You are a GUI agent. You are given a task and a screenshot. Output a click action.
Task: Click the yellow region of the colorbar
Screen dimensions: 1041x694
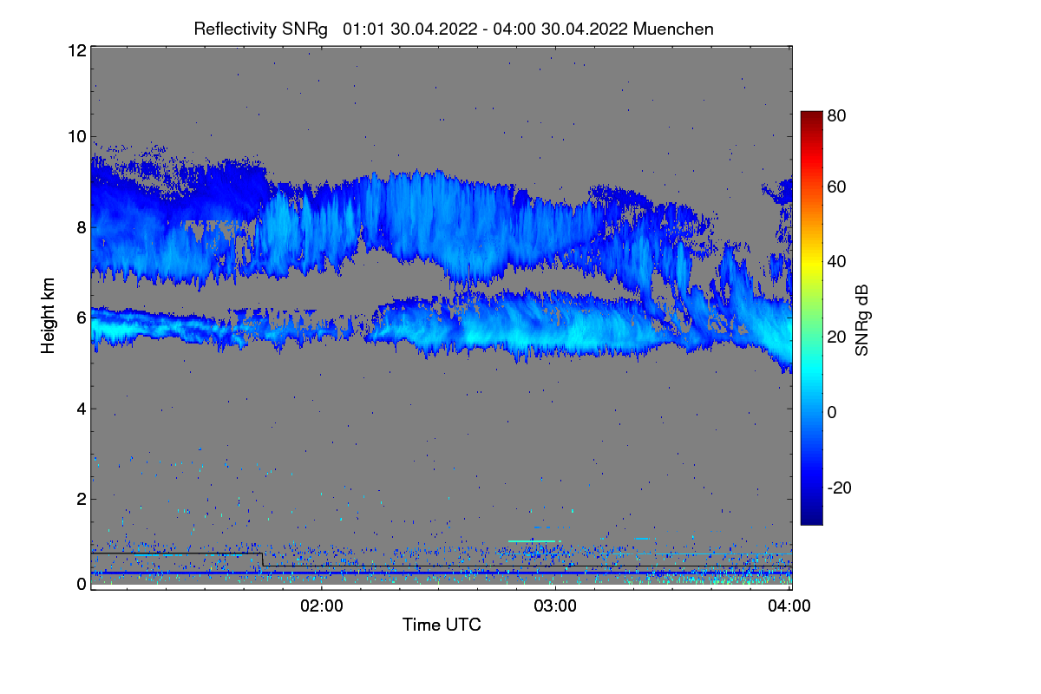[811, 265]
